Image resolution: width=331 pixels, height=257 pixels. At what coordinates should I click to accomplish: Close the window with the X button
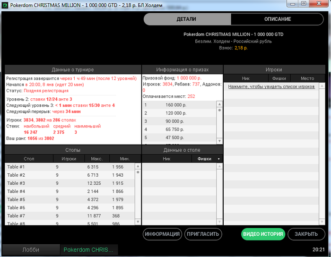tap(319, 4)
